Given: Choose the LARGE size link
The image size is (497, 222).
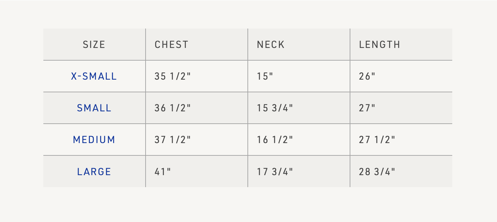Looking at the screenshot, I should (x=94, y=172).
